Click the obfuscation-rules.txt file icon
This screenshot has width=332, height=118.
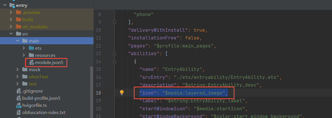click(x=19, y=113)
